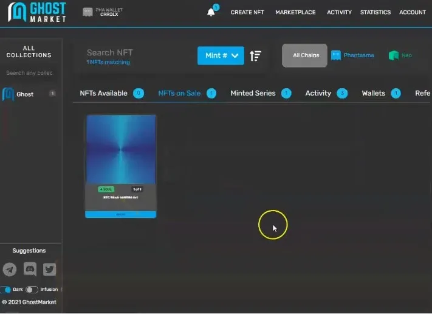Switch to the Wallets tab
The image size is (432, 314).
point(374,93)
